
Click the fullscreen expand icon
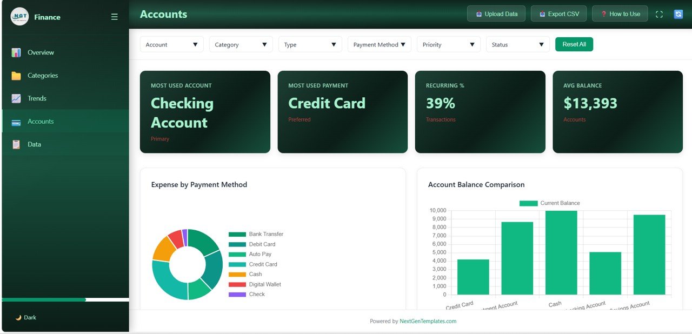point(659,14)
